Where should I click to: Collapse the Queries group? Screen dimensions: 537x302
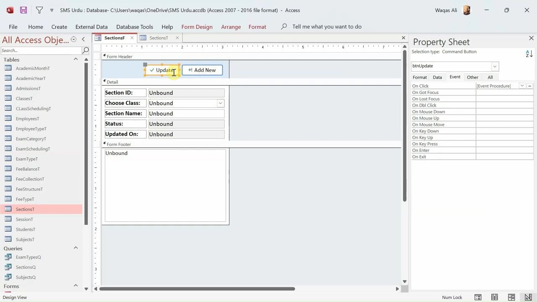pyautogui.click(x=76, y=248)
